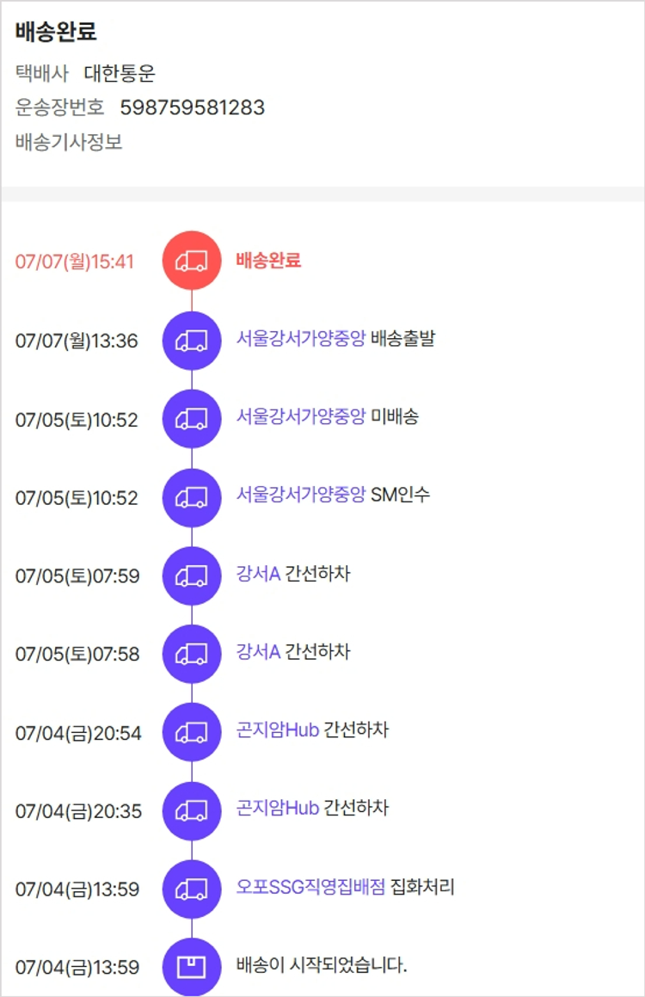Screen dimensions: 645x997
Task: Click the truck icon for 배송출발 step
Action: click(192, 341)
